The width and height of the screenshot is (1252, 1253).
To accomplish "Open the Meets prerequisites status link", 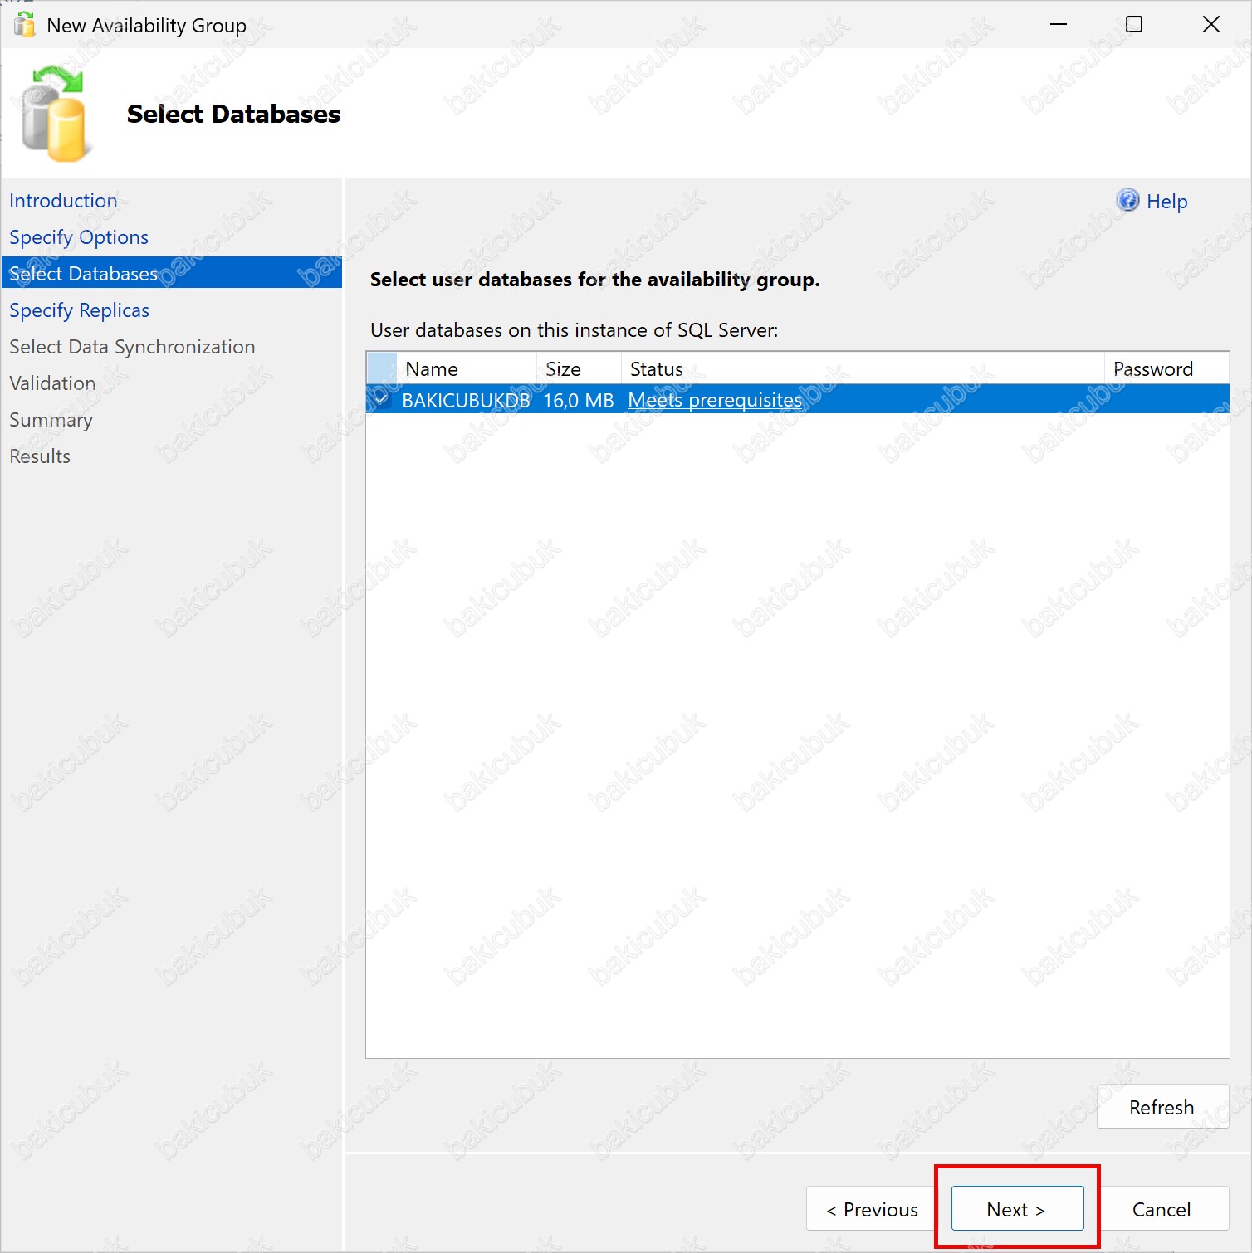I will coord(715,400).
